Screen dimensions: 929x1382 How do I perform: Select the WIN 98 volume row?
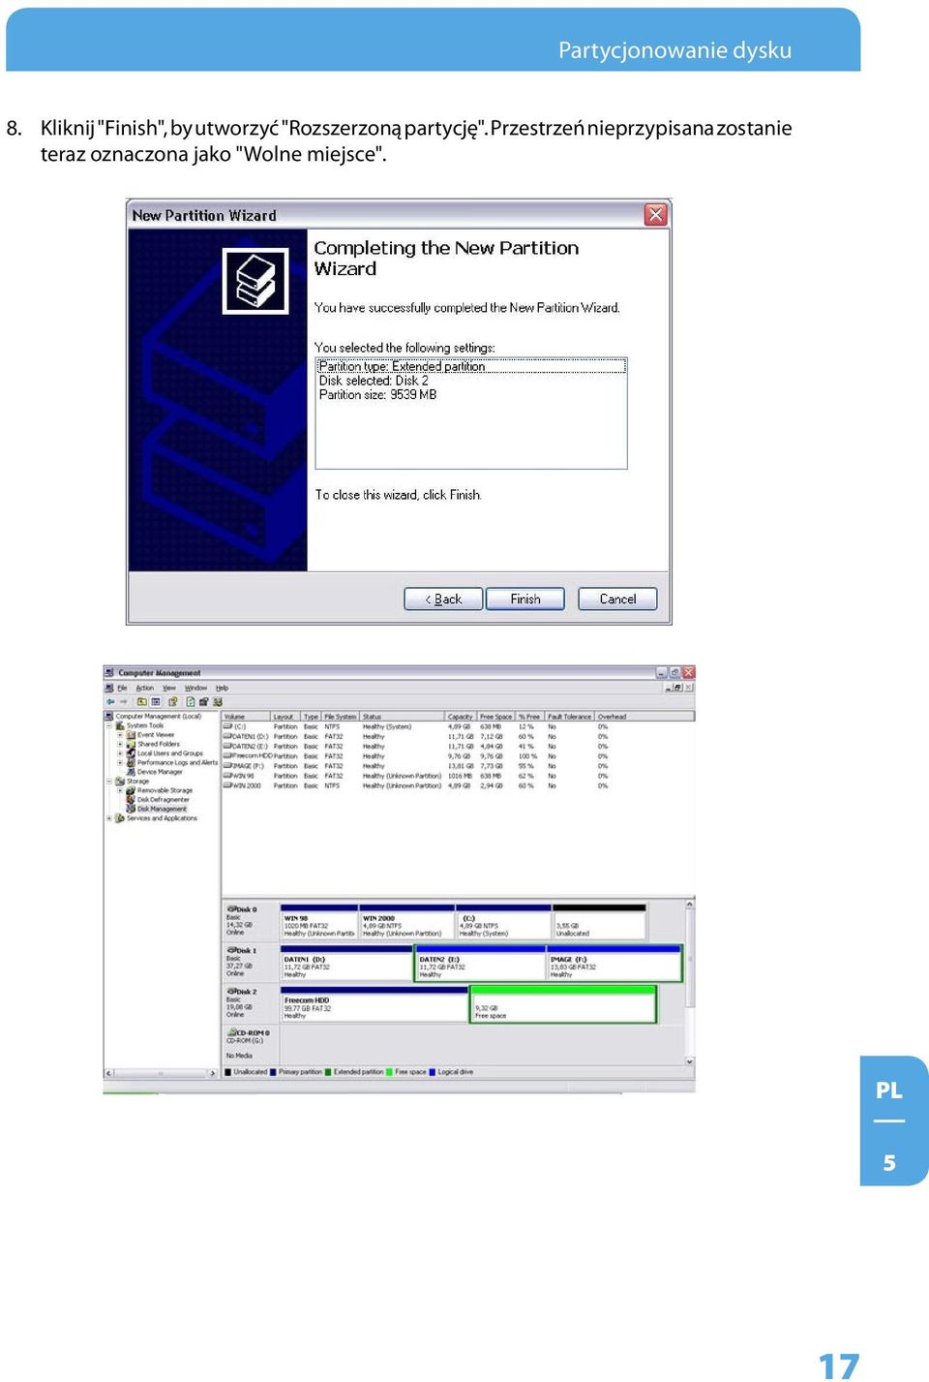point(458,776)
